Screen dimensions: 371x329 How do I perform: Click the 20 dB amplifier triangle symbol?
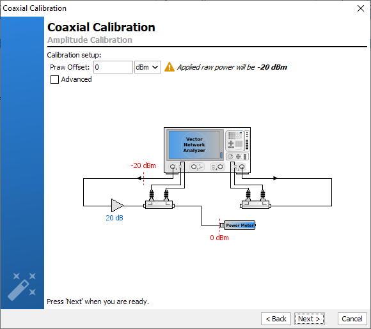point(117,206)
